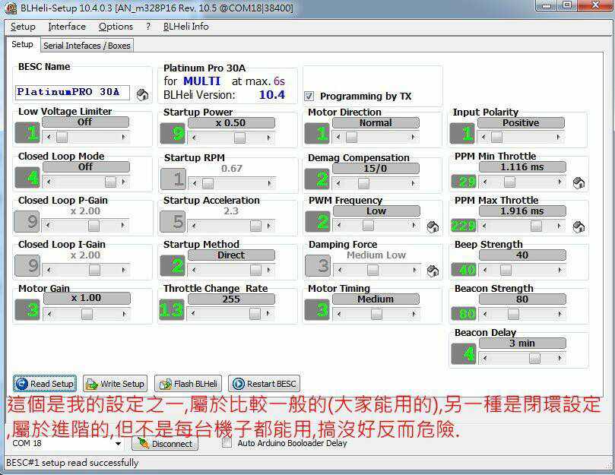Screen dimensions: 615x475
Task: Click the Motor Timing slider thumb
Action: [x=376, y=314]
